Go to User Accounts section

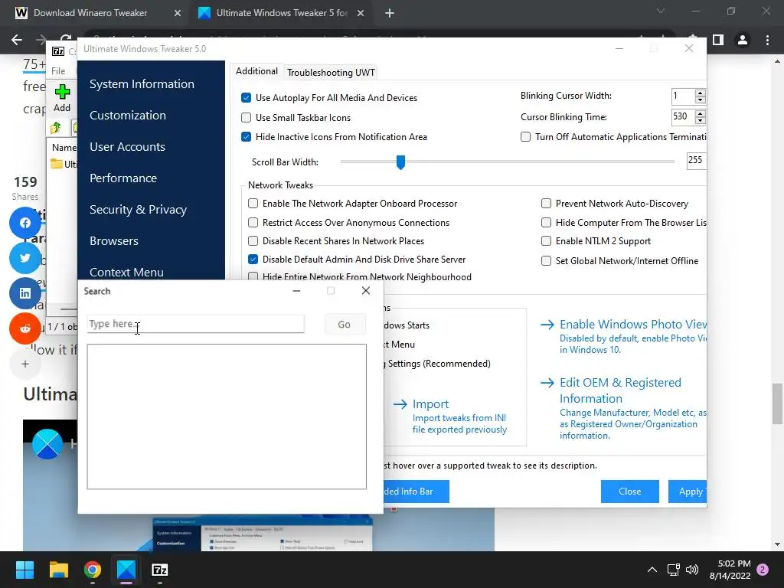tap(127, 147)
